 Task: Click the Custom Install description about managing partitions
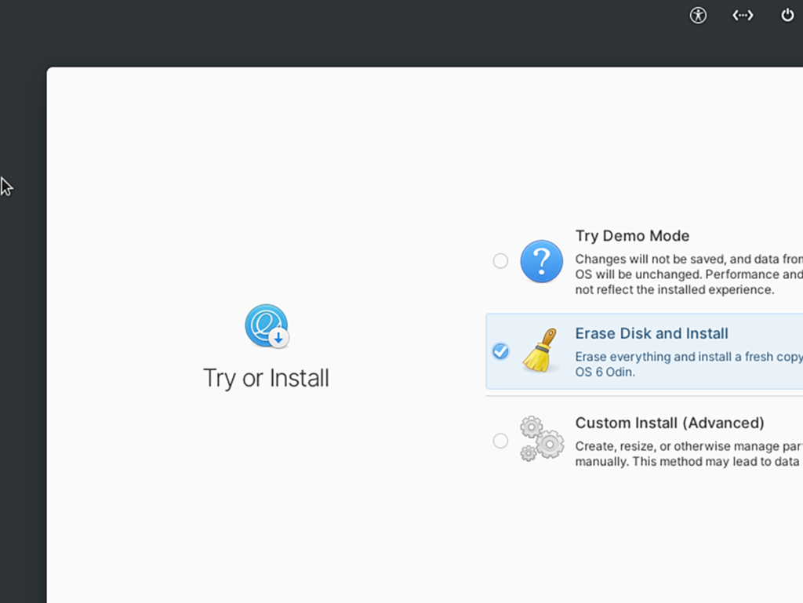click(689, 453)
